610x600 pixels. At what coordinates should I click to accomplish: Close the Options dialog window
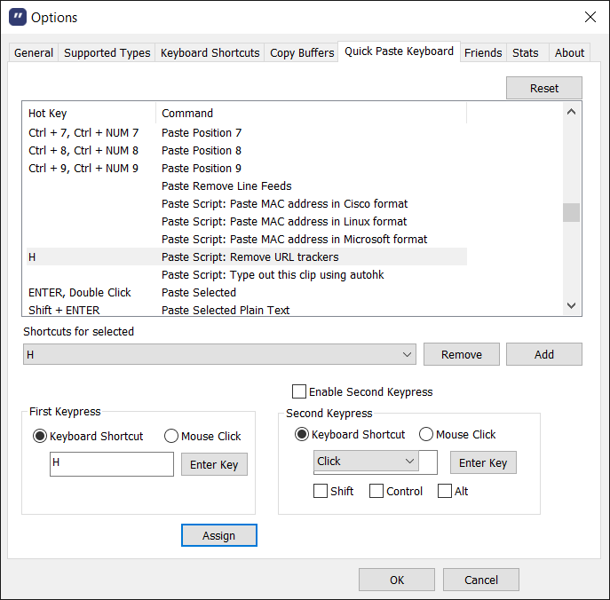tap(590, 17)
